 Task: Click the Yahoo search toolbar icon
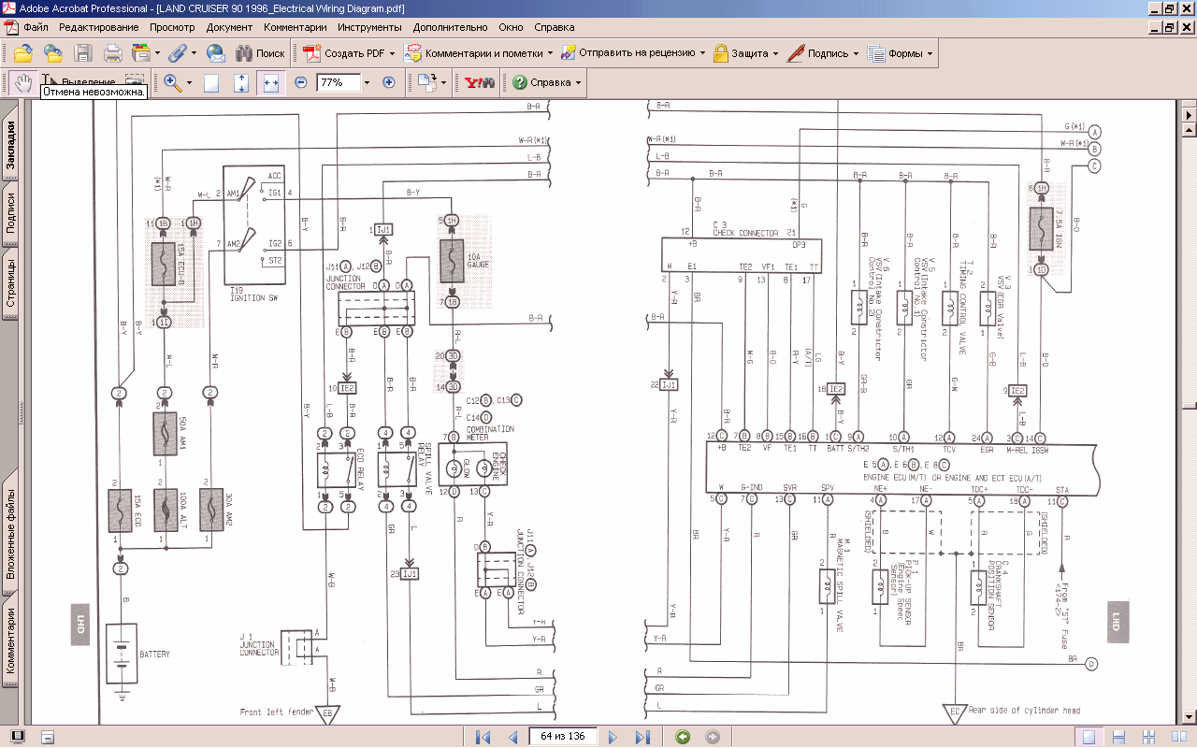pos(480,82)
